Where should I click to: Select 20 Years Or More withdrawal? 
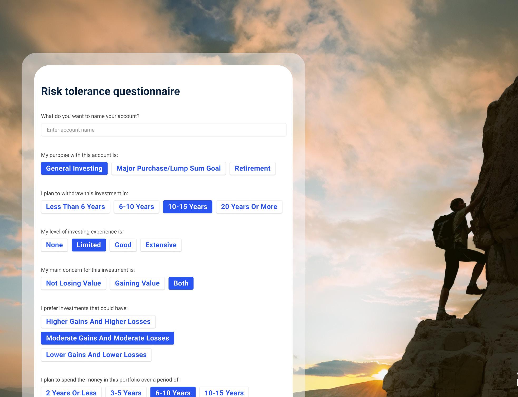249,207
